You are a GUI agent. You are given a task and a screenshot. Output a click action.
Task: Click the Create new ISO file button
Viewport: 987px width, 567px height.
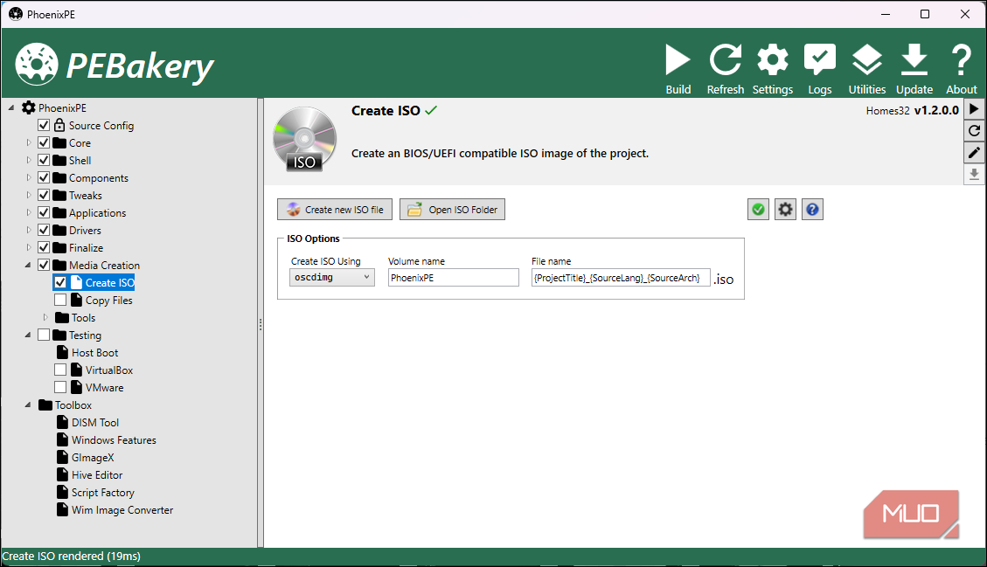coord(335,210)
